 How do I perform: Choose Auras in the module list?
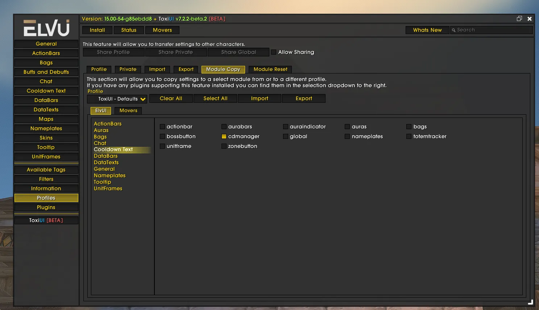coord(101,130)
